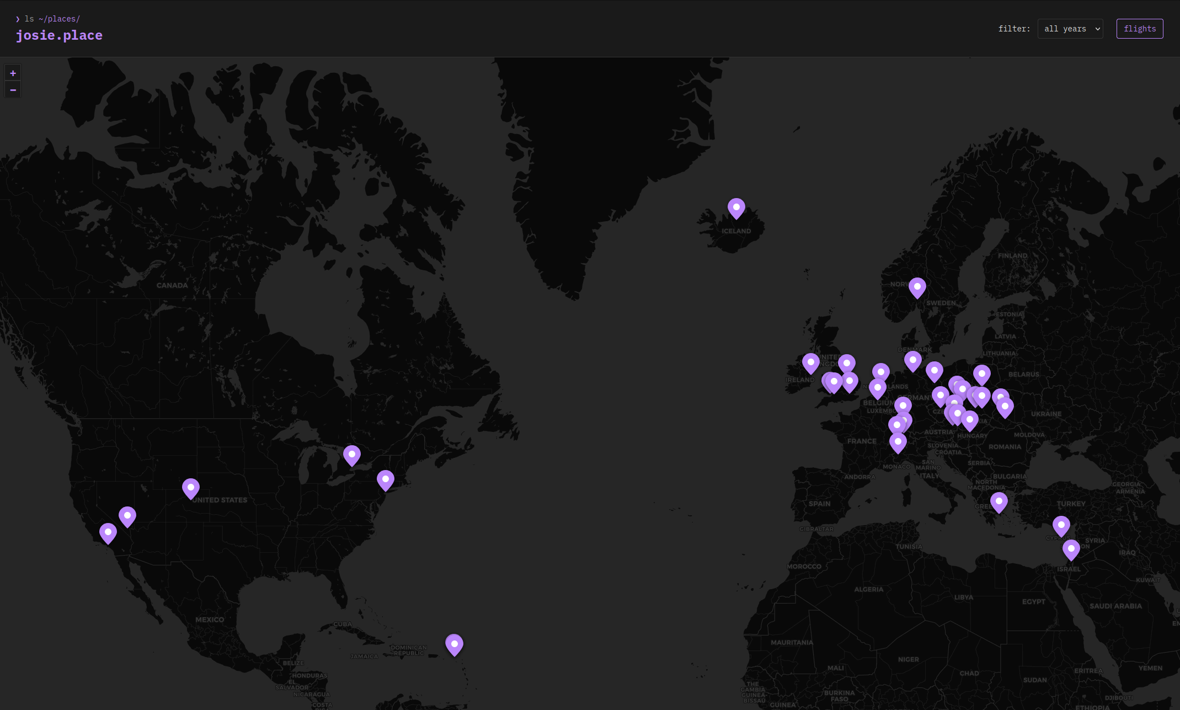Zoom out the map with minus button
This screenshot has width=1180, height=710.
coord(13,90)
